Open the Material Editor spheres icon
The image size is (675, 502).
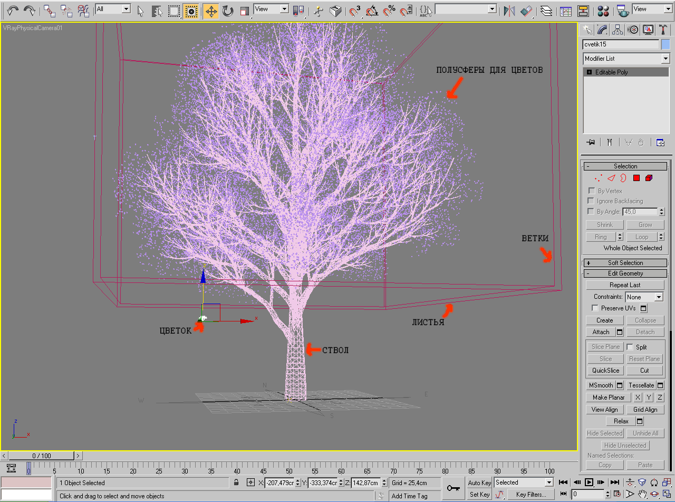(x=604, y=11)
